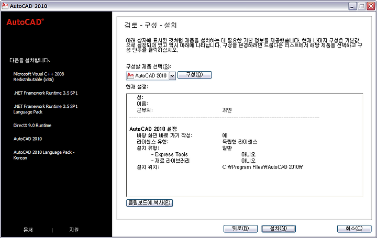
Task: Click AutoCAD 2010 in the install list
Action: click(28, 139)
